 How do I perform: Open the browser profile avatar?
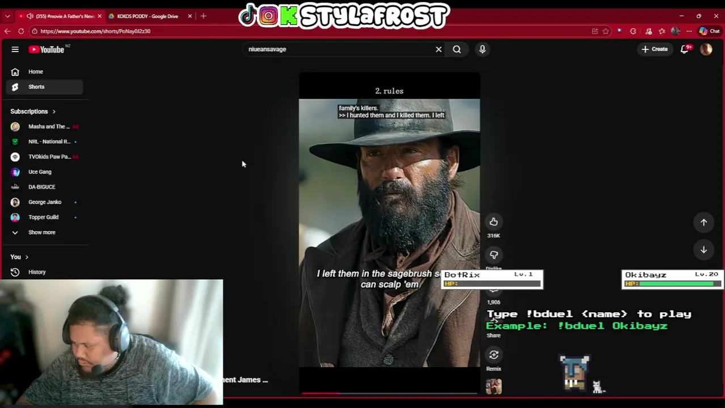click(x=675, y=31)
